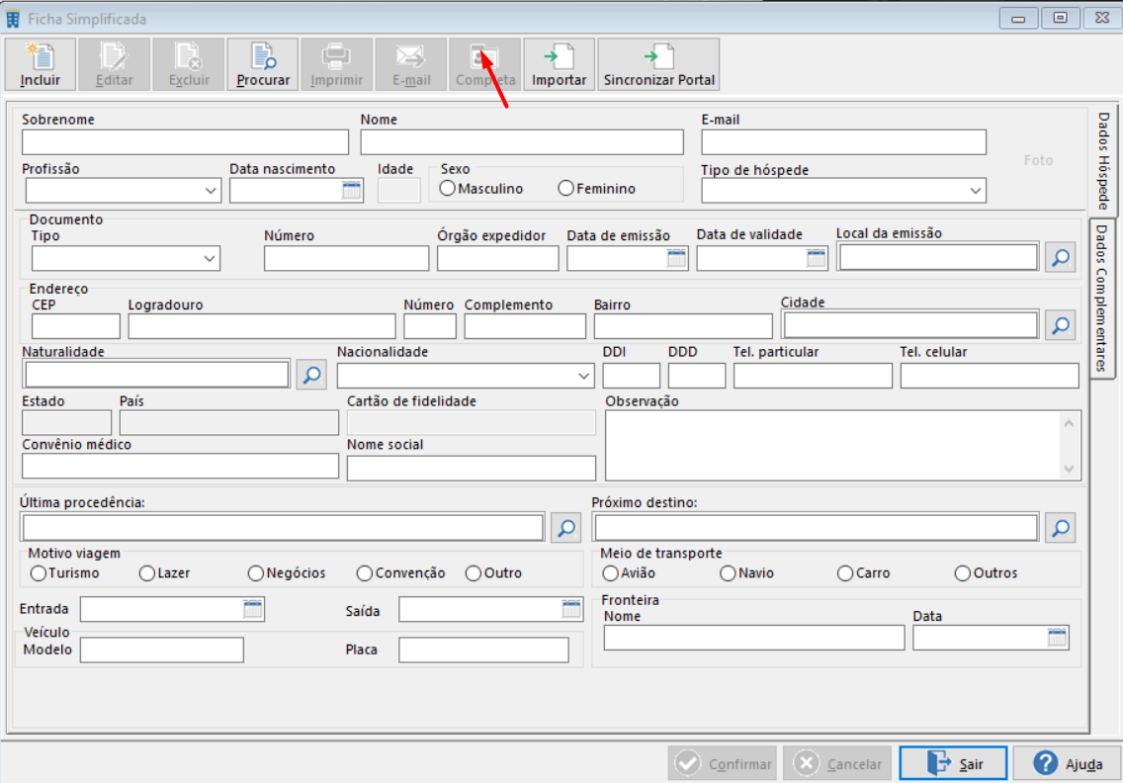Focus the DDD input field
The height and width of the screenshot is (783, 1123).
click(x=697, y=376)
